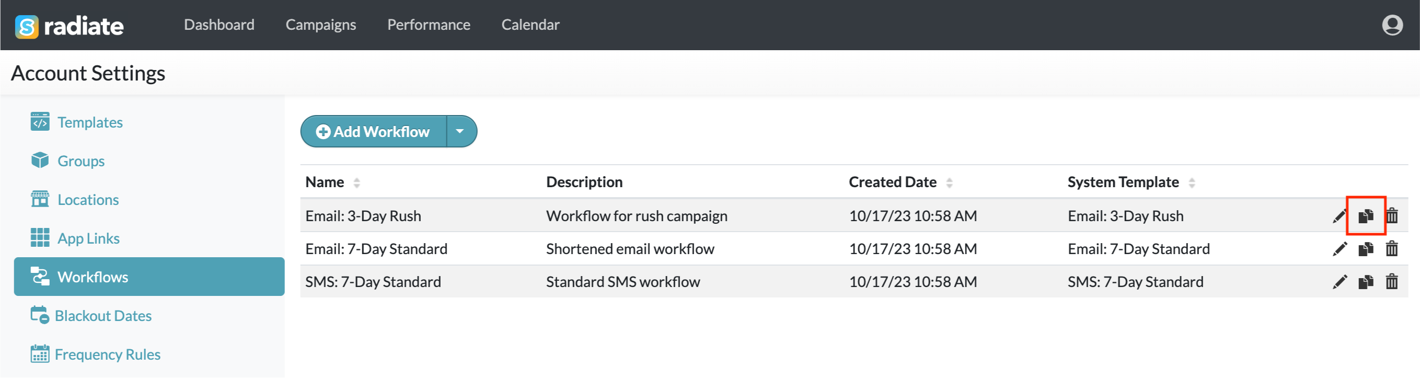Click the Created Date header text
This screenshot has width=1420, height=378.
coord(892,182)
